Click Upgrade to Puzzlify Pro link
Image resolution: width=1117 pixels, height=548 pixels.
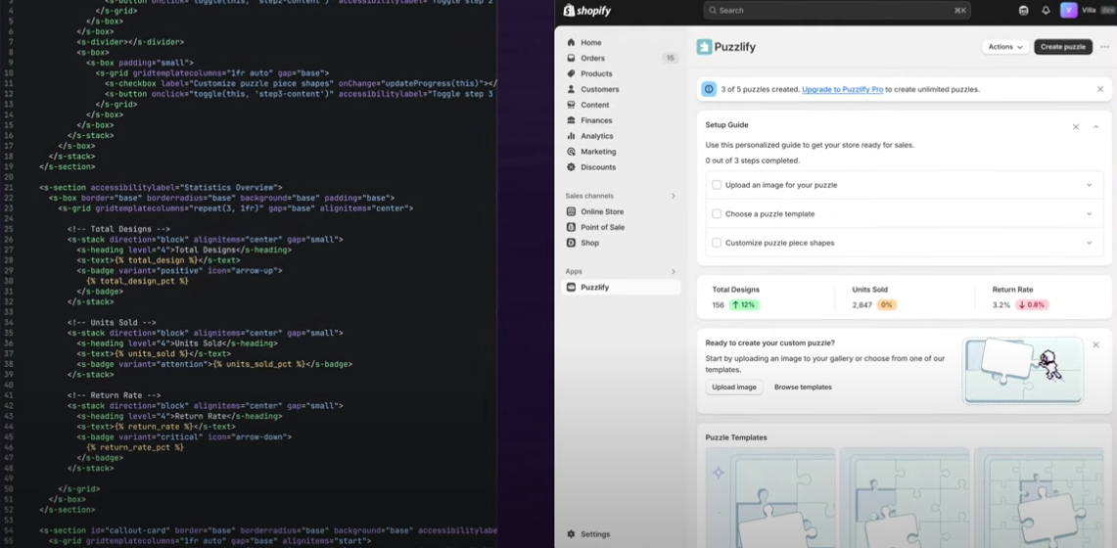[x=843, y=90]
